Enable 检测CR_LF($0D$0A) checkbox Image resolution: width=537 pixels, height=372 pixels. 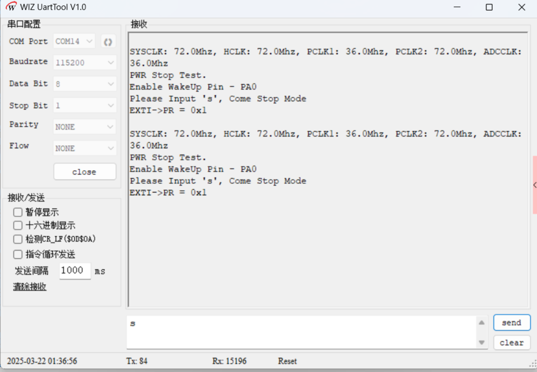[x=18, y=239]
